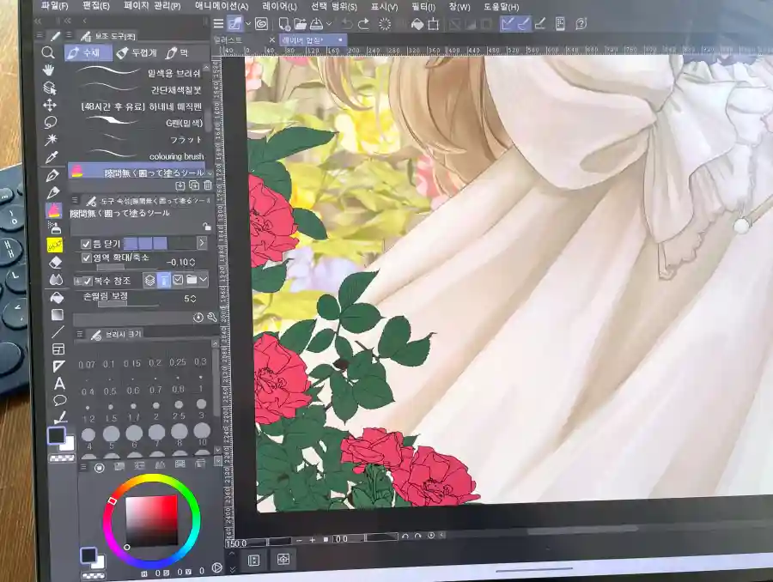Toggle snap to special ruler
Viewport: 773px width, 582px height.
(x=524, y=24)
